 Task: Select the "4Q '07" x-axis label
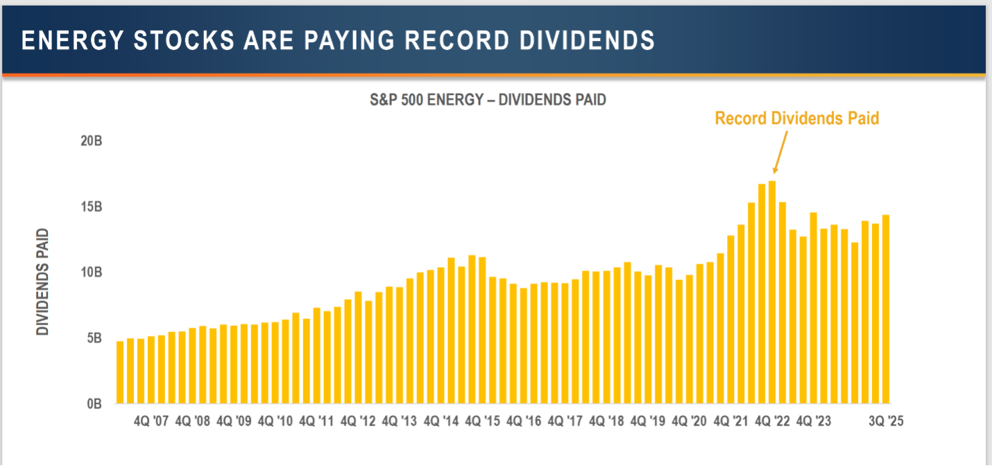(x=151, y=422)
